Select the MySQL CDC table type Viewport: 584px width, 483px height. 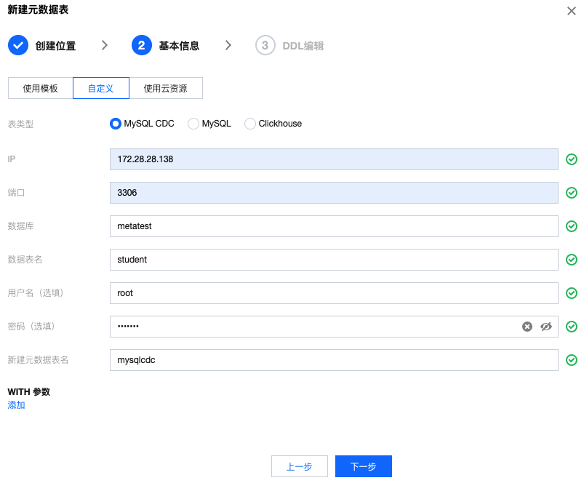coord(116,124)
